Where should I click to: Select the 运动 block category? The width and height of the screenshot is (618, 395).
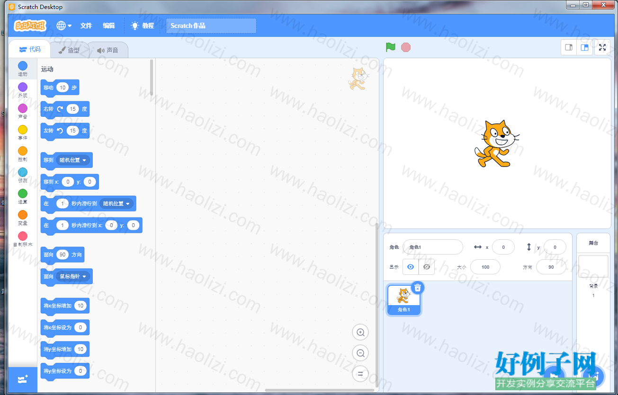(23, 69)
